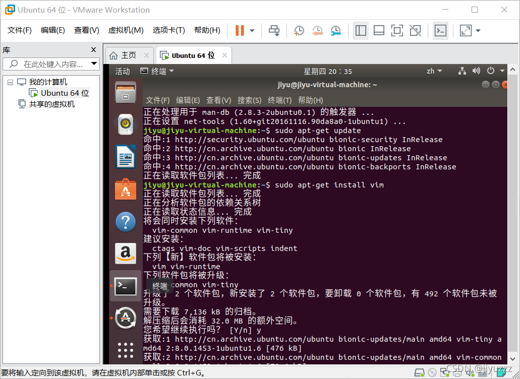Revert the virtual machine to snapshot
This screenshot has height=379, width=520.
point(317,30)
